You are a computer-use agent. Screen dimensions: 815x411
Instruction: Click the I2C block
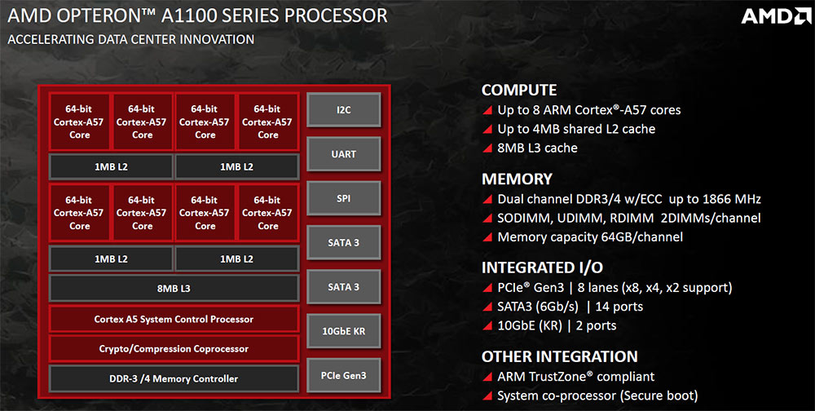pyautogui.click(x=344, y=110)
